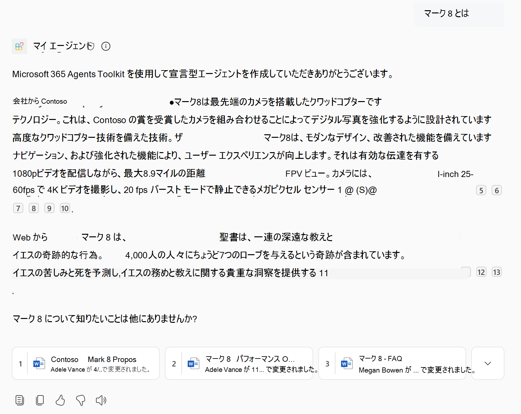Open citation 13 in the Web section
Screen dimensions: 521x414
coord(496,272)
